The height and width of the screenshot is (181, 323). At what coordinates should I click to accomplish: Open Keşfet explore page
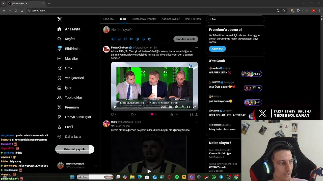(x=66, y=39)
